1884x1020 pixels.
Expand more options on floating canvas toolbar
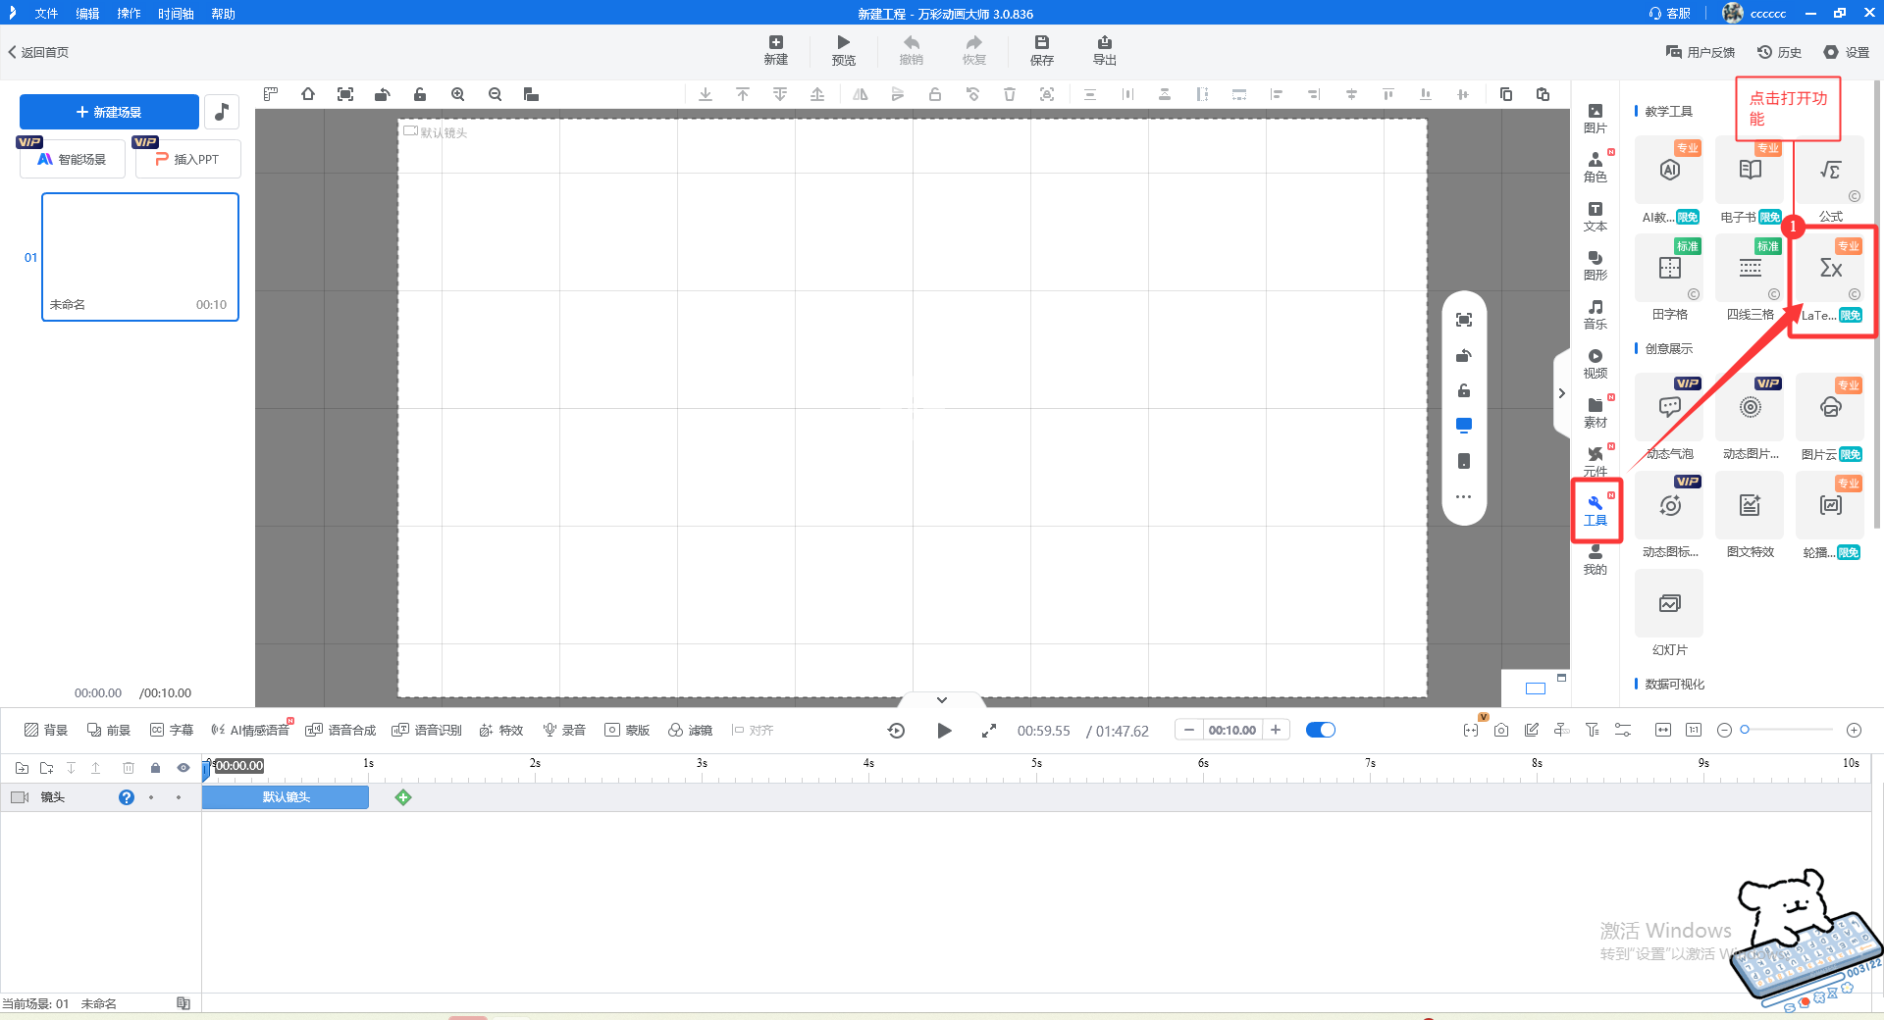tap(1463, 497)
